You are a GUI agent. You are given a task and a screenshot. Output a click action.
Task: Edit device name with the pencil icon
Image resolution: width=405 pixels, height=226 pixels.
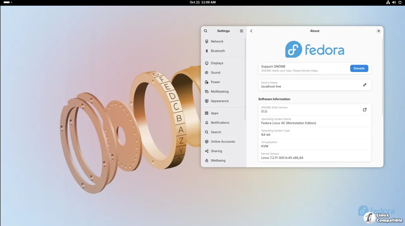(x=365, y=85)
